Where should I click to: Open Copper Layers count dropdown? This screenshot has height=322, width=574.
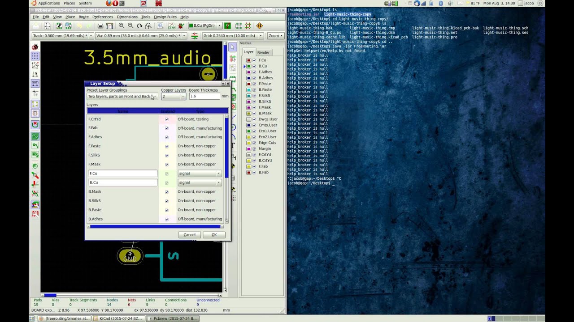(174, 97)
